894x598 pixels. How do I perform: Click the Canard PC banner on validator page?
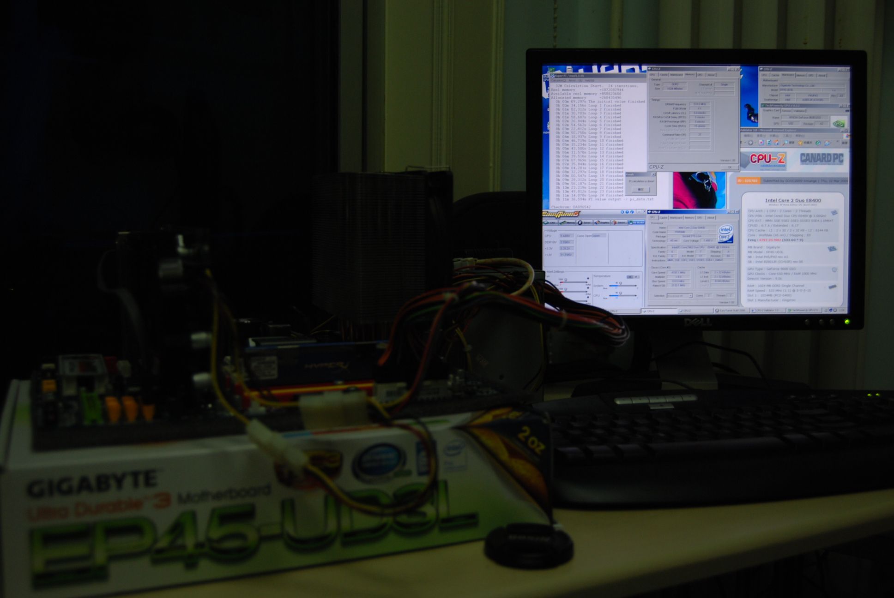click(822, 159)
